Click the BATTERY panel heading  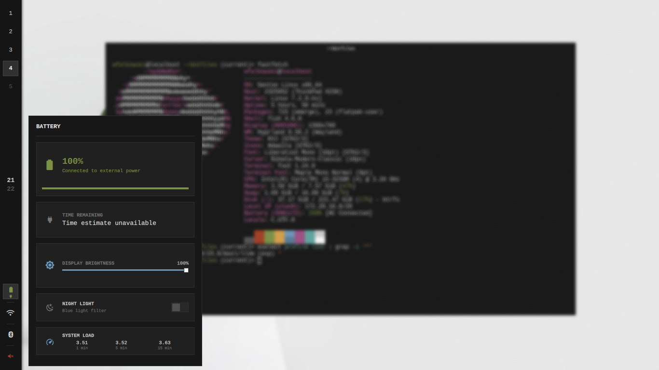click(48, 126)
